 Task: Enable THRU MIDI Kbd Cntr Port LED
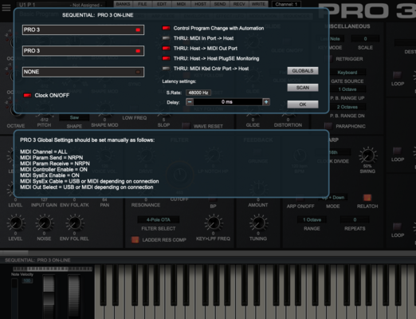click(x=166, y=69)
